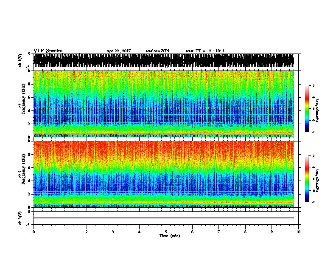
Task: Click the "8" kHz tick of ch.2 spectrogram
Action: coord(29,155)
